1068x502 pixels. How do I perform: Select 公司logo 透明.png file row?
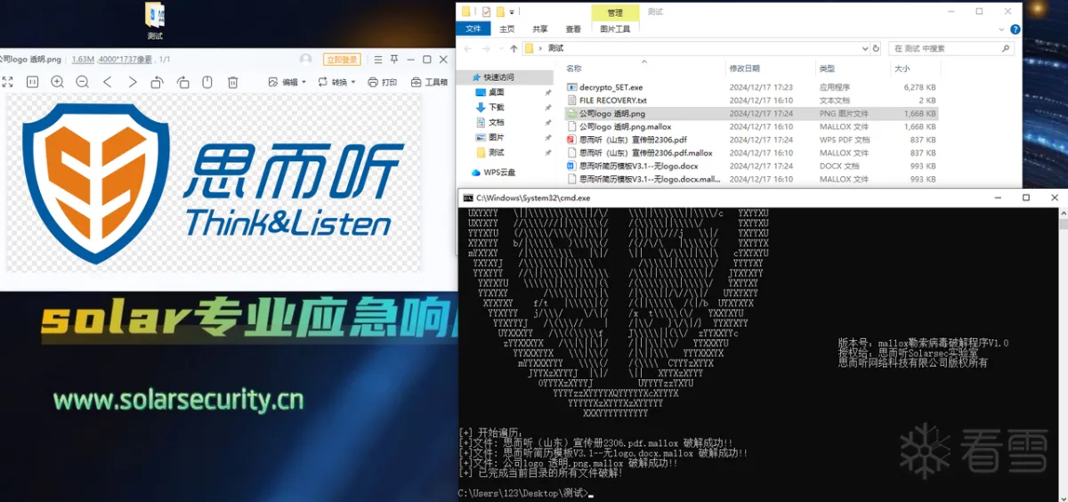coord(751,114)
